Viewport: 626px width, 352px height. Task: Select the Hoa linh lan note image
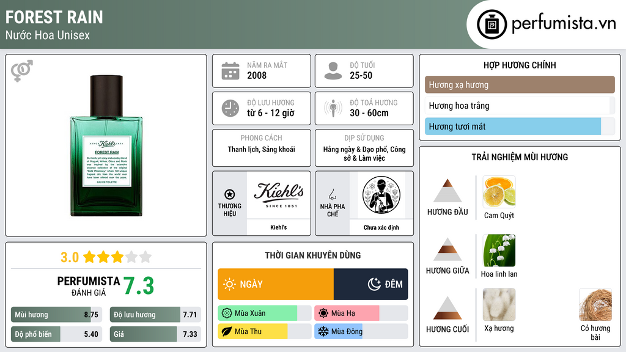pos(499,251)
